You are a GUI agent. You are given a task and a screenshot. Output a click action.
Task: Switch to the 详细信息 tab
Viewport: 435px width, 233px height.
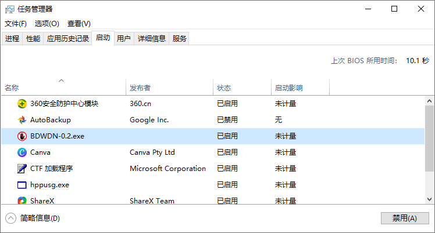[x=151, y=39]
